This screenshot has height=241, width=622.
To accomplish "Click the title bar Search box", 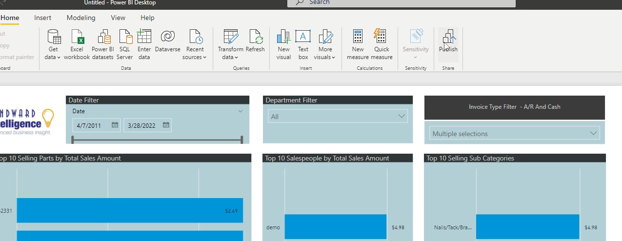I will click(401, 3).
